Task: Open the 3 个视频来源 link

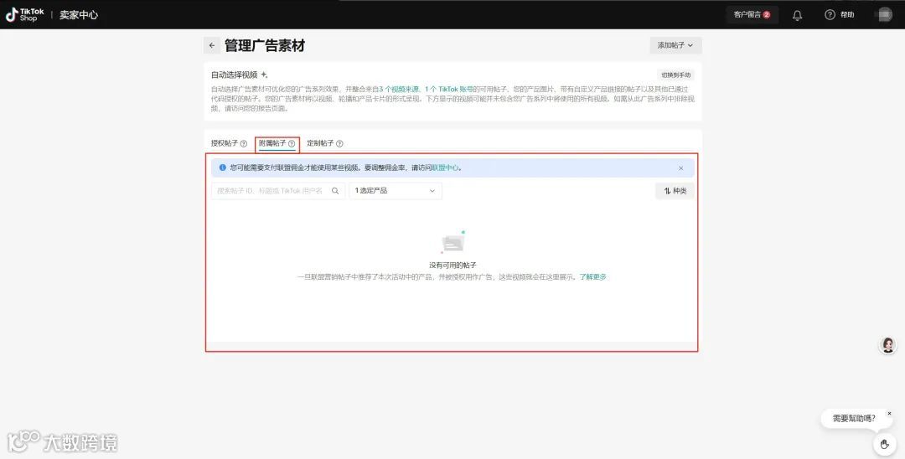Action: tap(398, 90)
